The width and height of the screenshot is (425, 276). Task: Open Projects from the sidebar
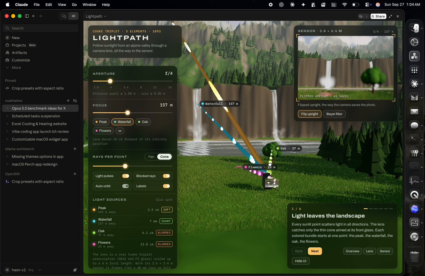pyautogui.click(x=19, y=45)
